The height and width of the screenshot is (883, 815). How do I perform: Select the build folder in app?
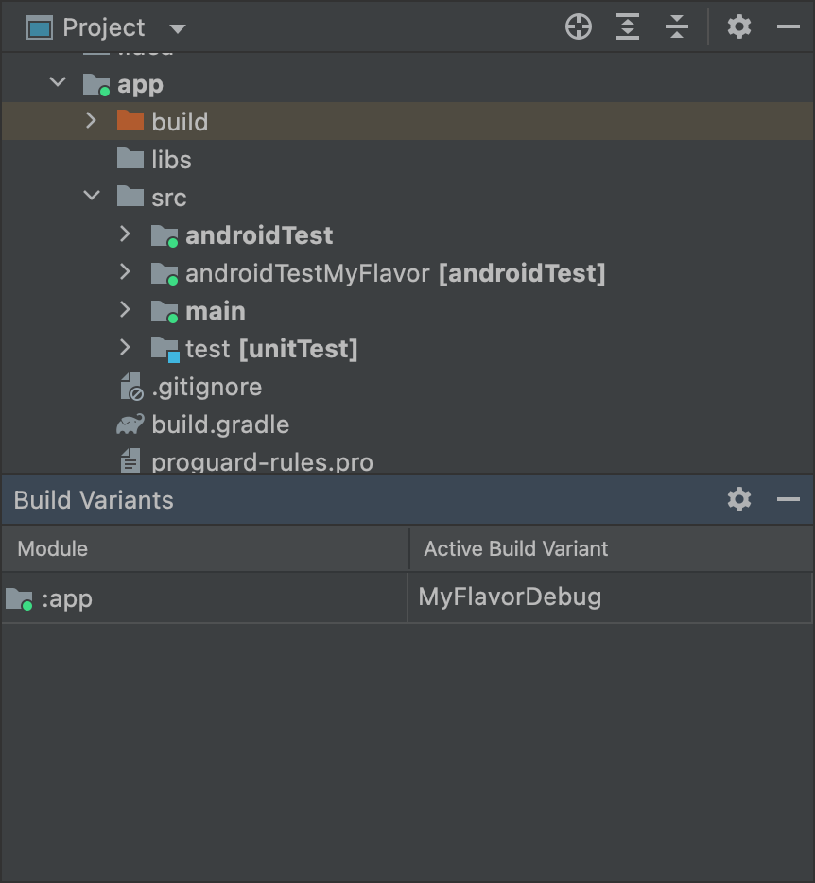pos(180,121)
